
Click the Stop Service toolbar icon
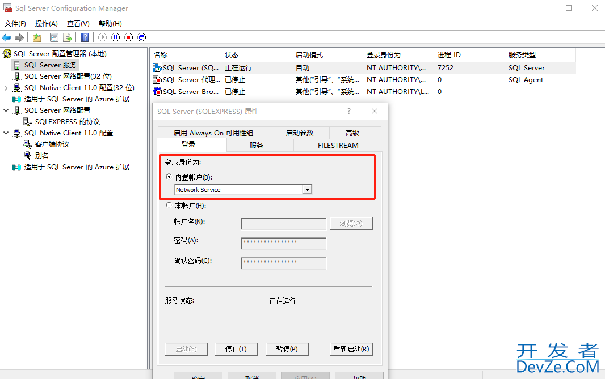(x=129, y=37)
